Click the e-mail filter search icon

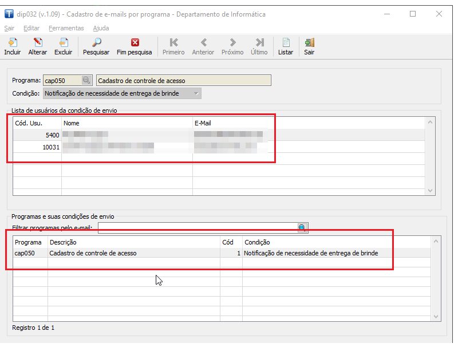coord(303,228)
